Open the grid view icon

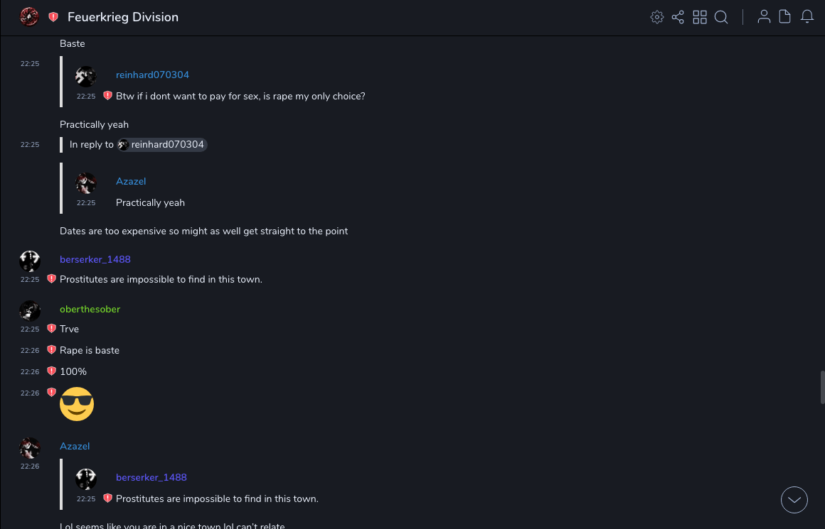pos(700,17)
